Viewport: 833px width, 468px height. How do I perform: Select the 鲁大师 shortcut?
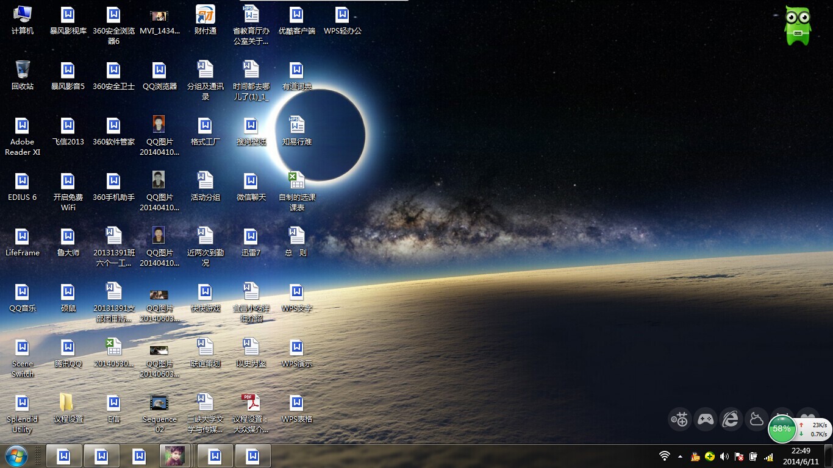68,242
